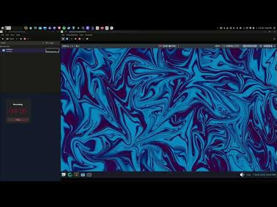This screenshot has width=277, height=207.
Task: Pause the VM from manager toolbar
Action: pos(21,39)
